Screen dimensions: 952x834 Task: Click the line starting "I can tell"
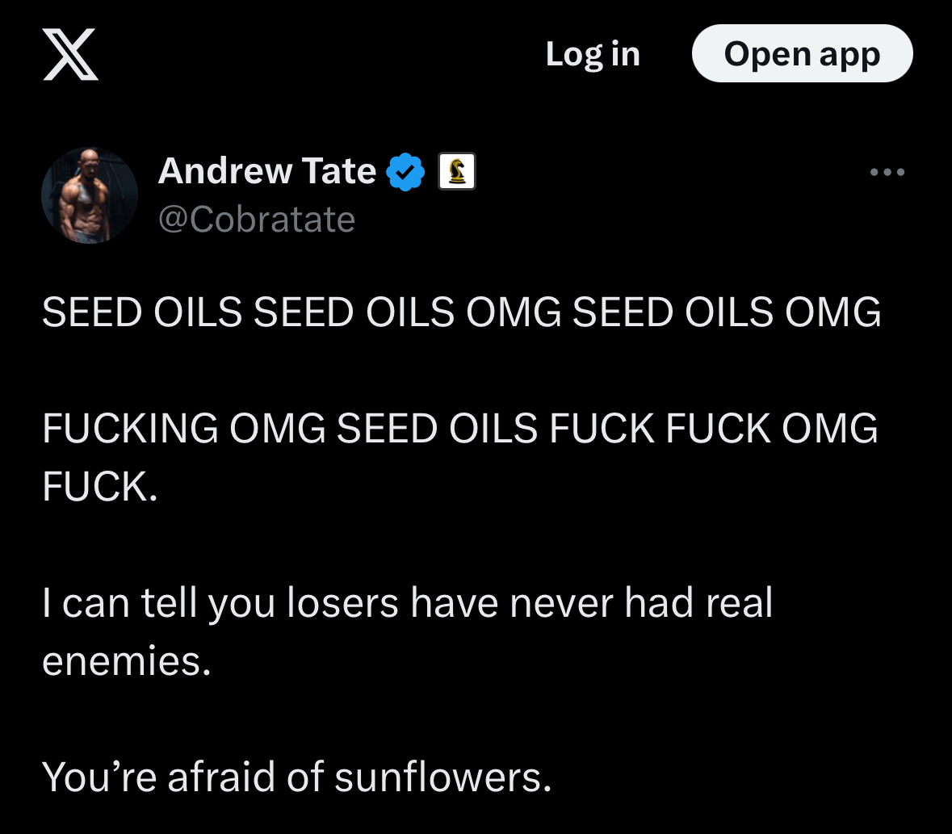tap(407, 602)
